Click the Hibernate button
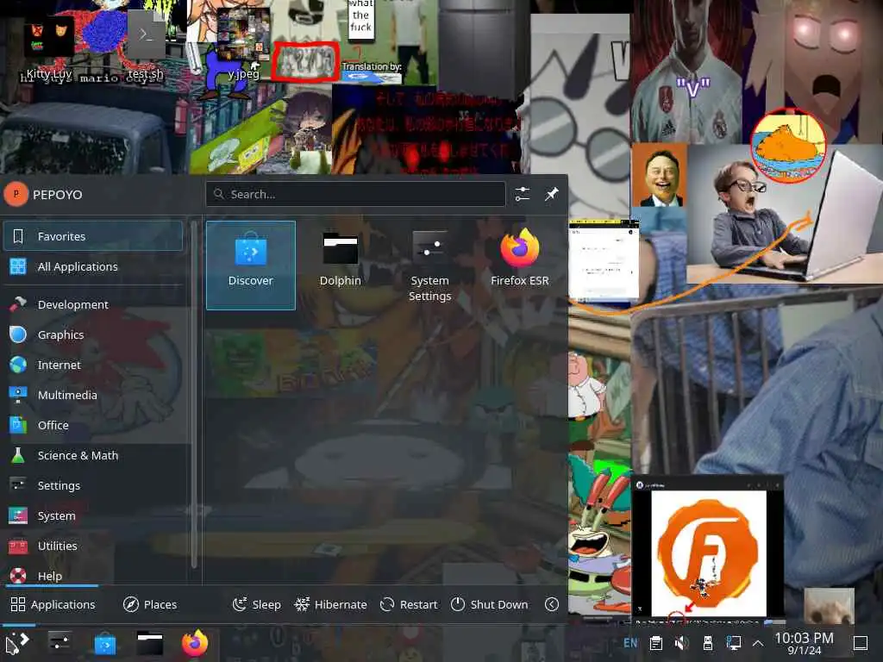Screen dimensions: 883x662 (x=330, y=604)
